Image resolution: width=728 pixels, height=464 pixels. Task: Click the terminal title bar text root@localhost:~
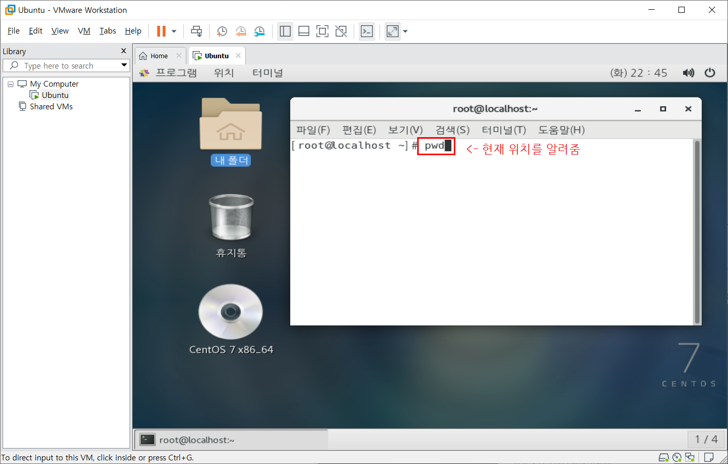click(x=495, y=109)
